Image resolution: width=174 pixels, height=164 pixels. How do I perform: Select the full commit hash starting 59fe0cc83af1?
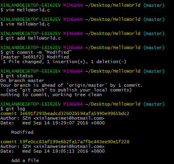74,142
